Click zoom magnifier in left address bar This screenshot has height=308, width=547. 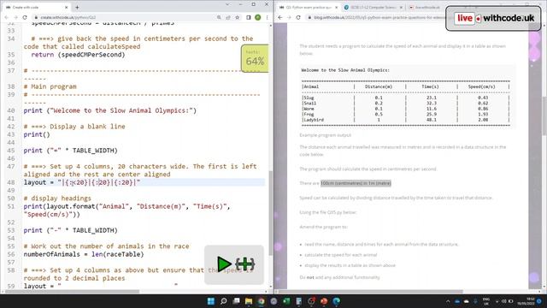coord(219,17)
